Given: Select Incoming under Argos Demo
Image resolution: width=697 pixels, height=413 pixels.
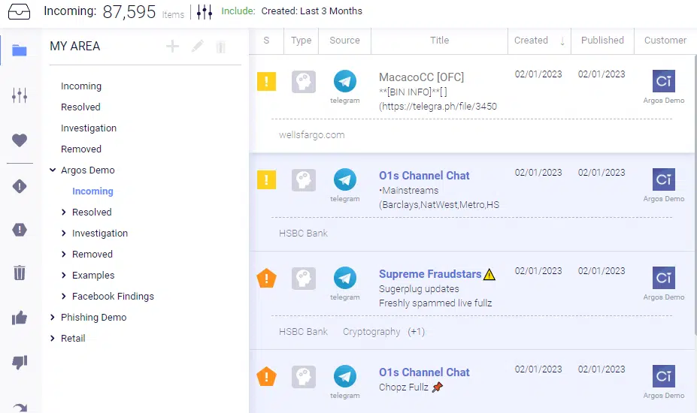Looking at the screenshot, I should (x=92, y=191).
